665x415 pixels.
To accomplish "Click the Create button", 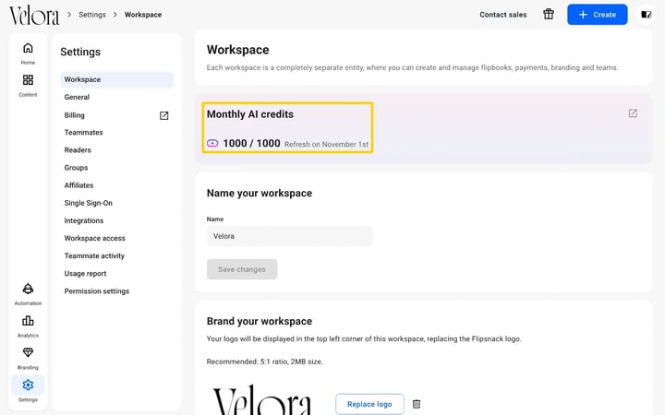I will [x=598, y=15].
